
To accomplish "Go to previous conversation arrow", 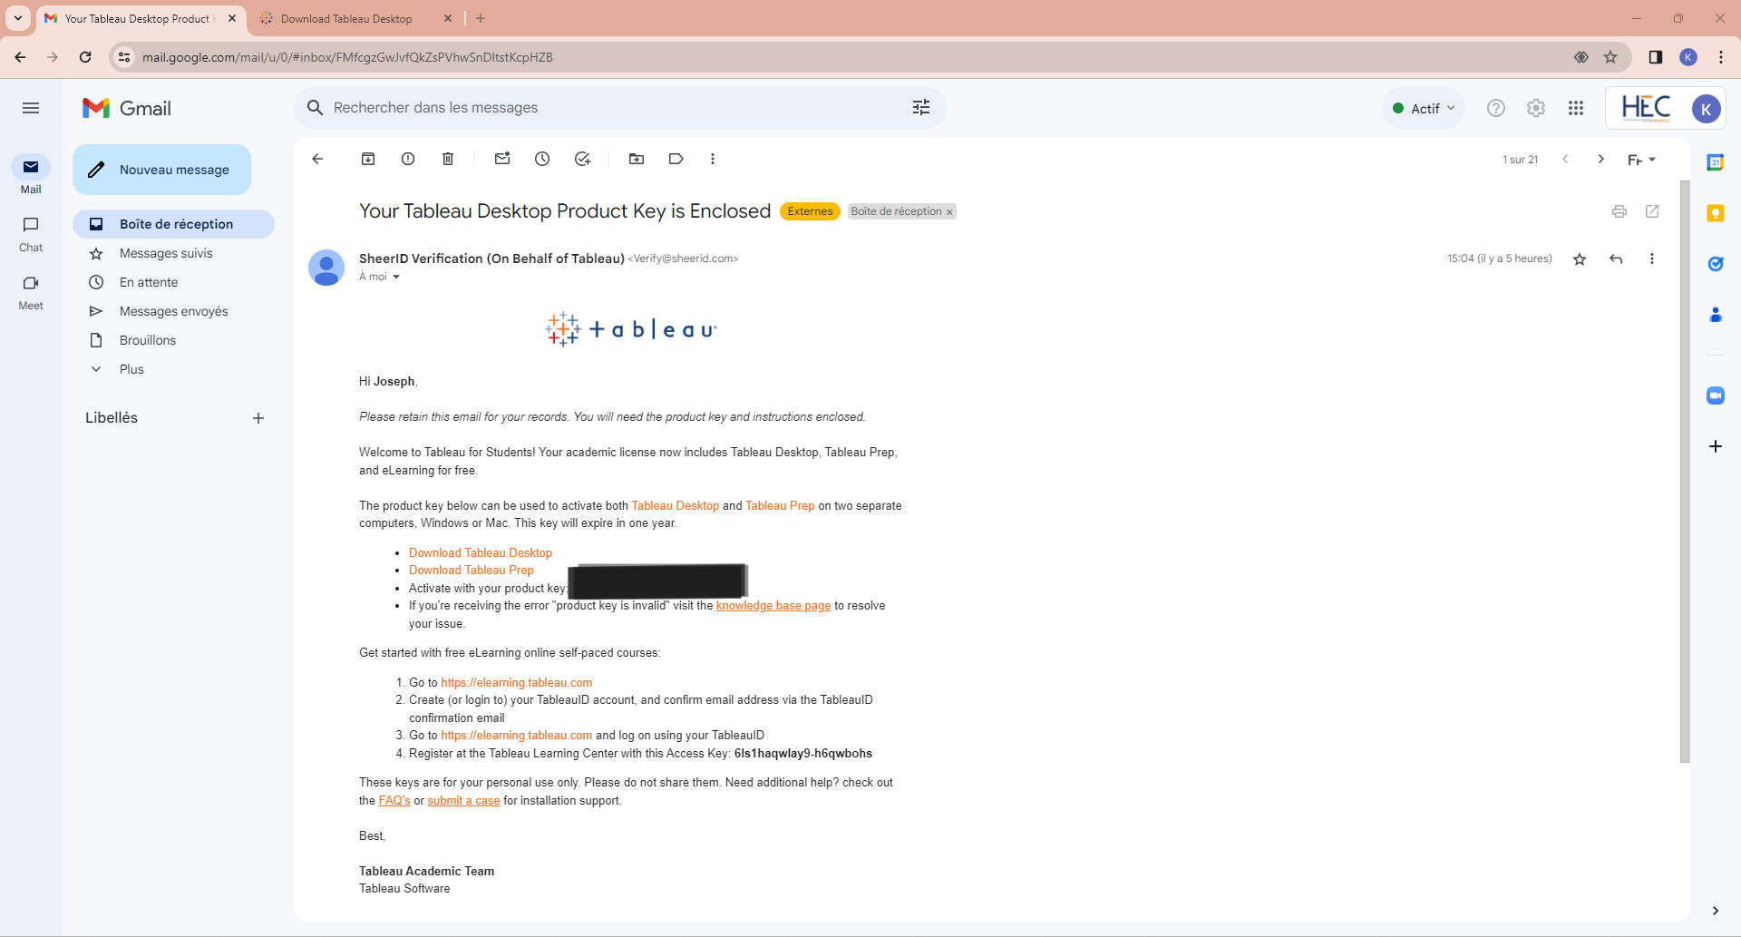I will (x=1565, y=159).
